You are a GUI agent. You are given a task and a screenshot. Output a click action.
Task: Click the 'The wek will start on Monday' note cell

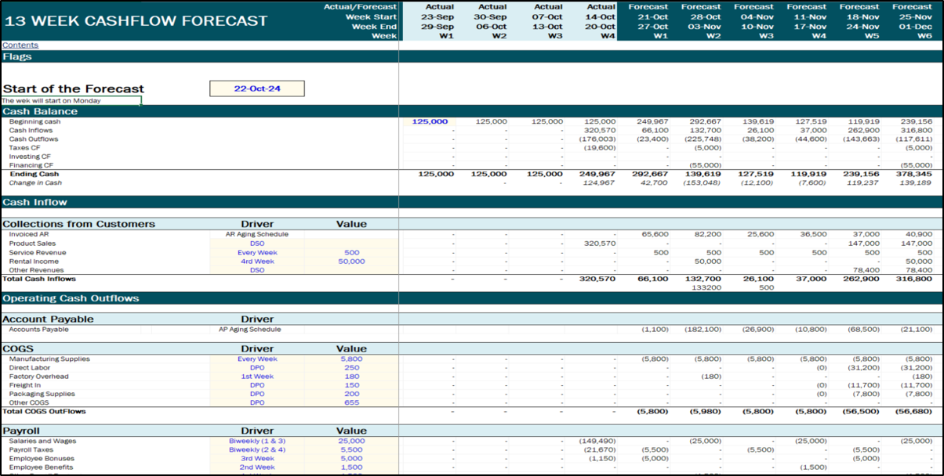71,100
